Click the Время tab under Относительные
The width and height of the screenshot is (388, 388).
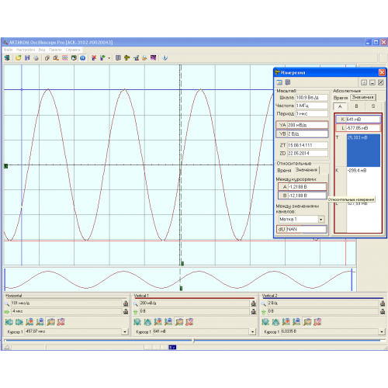[x=284, y=170]
